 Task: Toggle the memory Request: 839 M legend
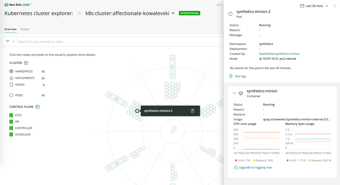(x=320, y=161)
